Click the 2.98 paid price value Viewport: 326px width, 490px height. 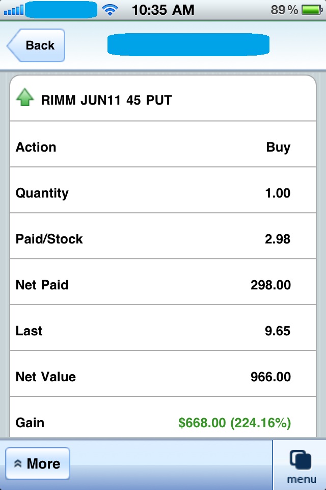tap(278, 239)
